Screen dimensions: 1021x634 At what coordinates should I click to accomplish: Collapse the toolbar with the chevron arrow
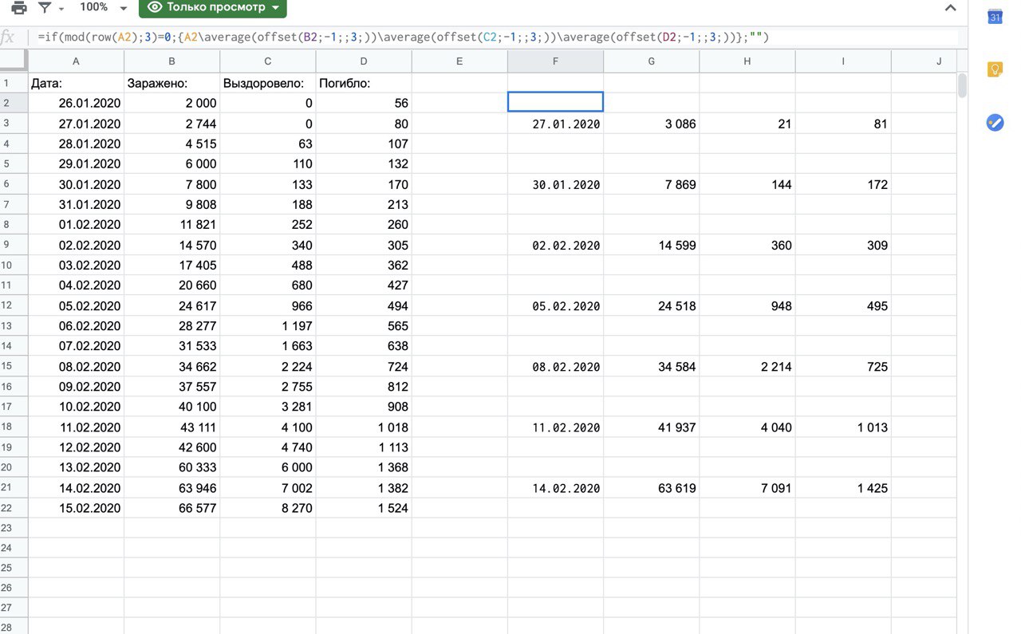click(950, 8)
